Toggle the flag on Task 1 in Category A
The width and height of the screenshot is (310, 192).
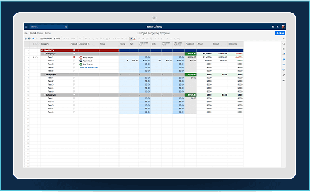click(x=74, y=57)
